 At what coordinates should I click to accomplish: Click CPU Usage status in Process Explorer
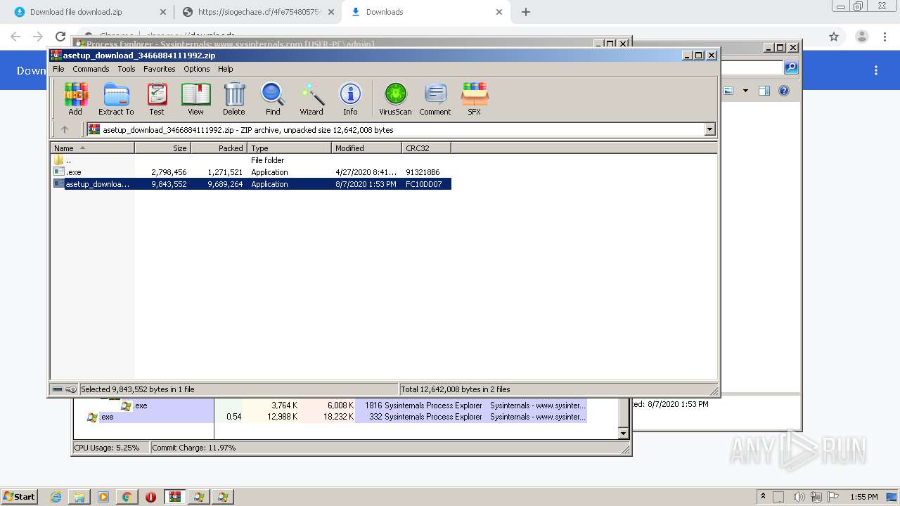(x=107, y=448)
